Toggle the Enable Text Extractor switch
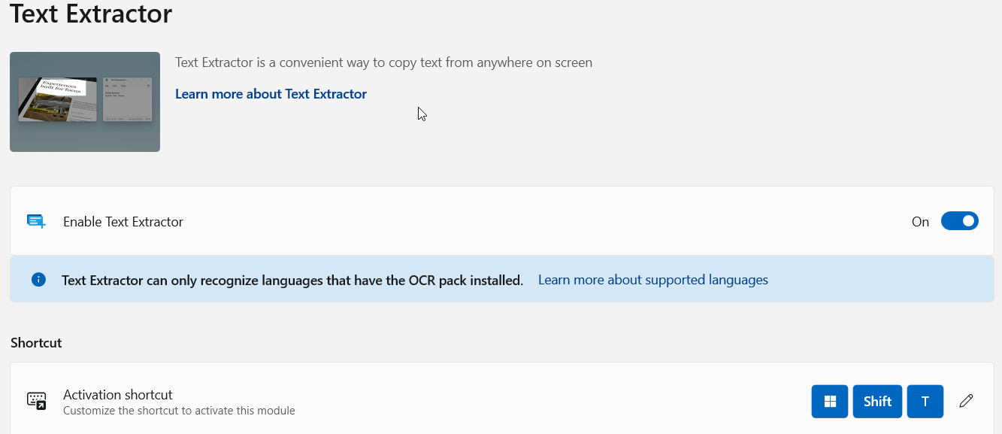 pos(959,221)
